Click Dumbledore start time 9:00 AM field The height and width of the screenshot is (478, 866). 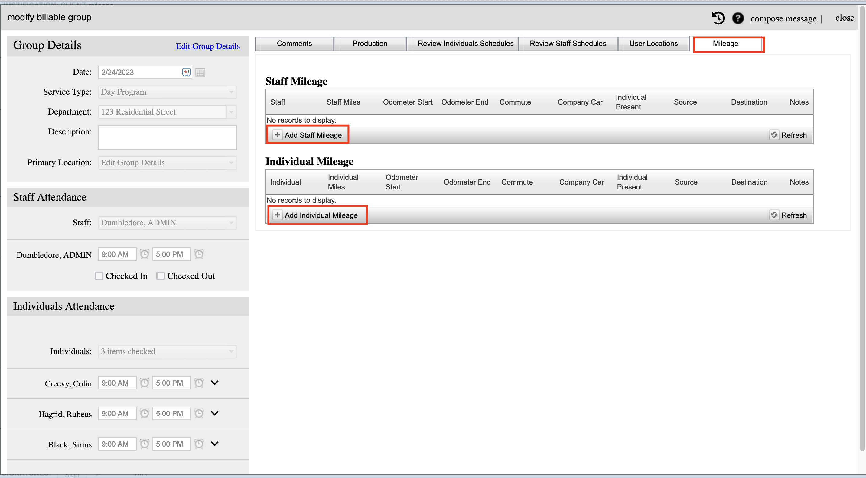tap(117, 254)
